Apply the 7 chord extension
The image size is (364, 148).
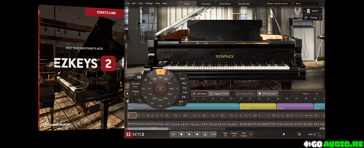[180, 74]
